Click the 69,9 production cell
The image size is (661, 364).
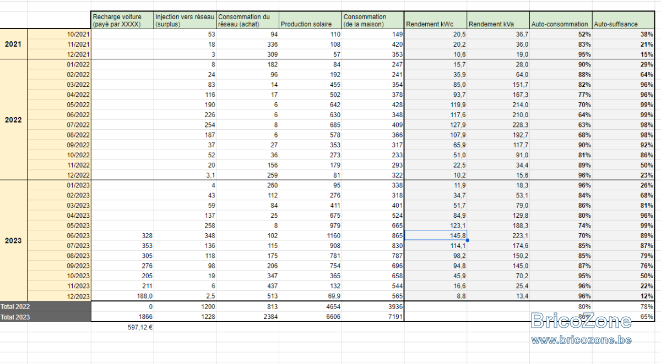310,296
